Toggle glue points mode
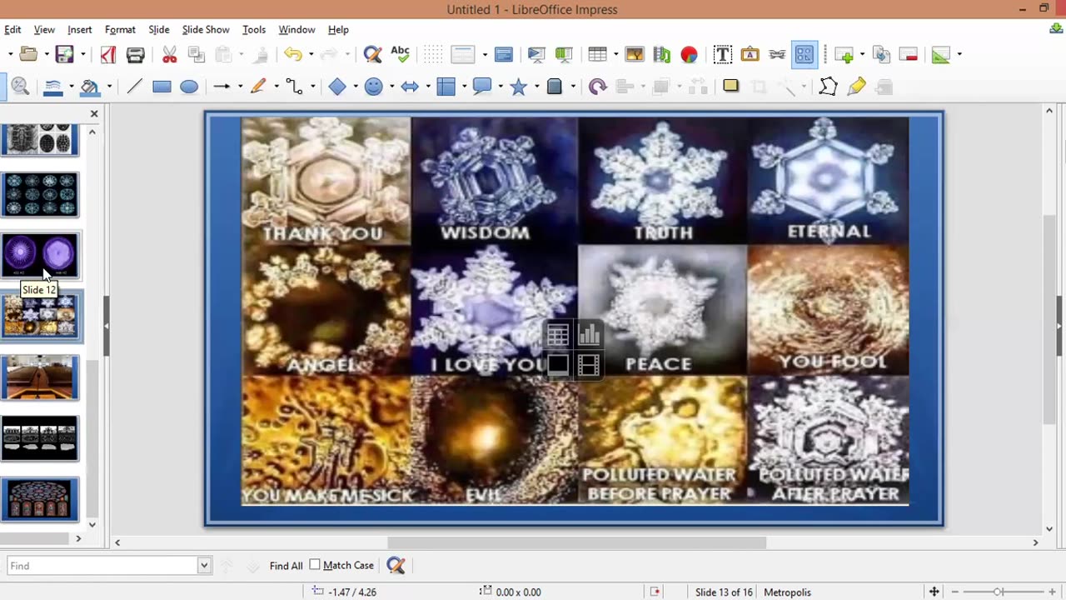The image size is (1066, 600). coord(856,87)
